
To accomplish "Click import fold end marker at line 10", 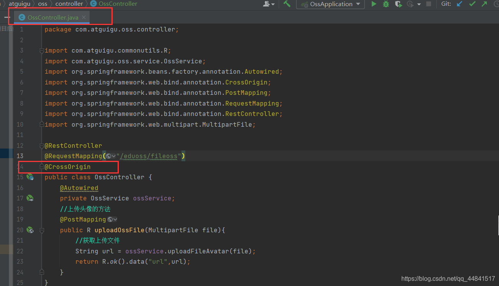I will point(42,124).
